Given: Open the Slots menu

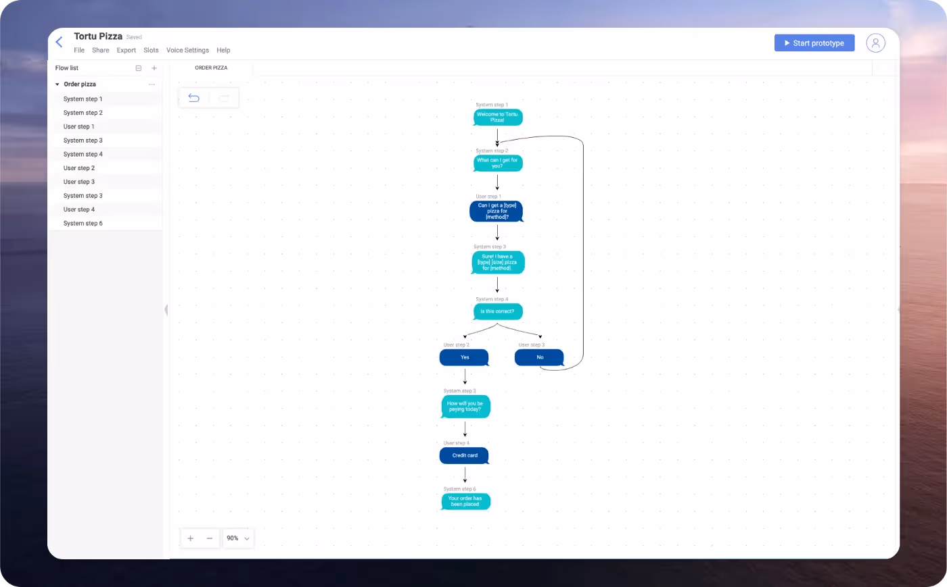Looking at the screenshot, I should [x=151, y=50].
